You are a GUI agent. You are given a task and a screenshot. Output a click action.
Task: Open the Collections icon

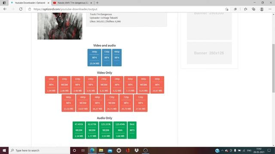pos(254,9)
